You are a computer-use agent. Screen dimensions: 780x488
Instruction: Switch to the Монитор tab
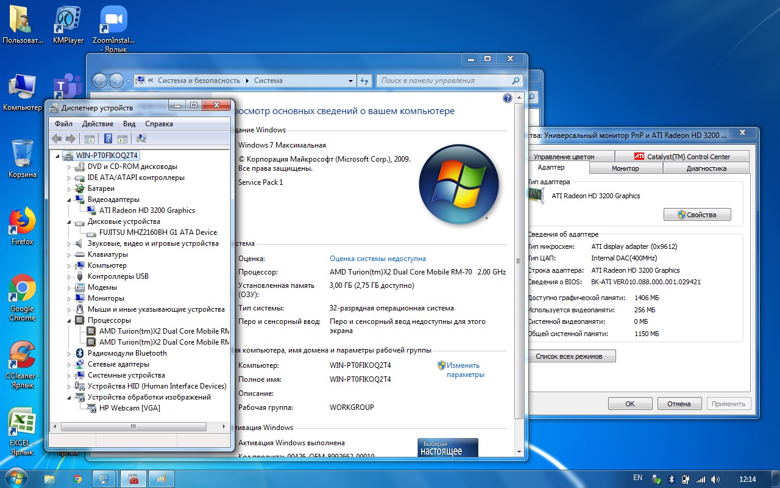625,168
